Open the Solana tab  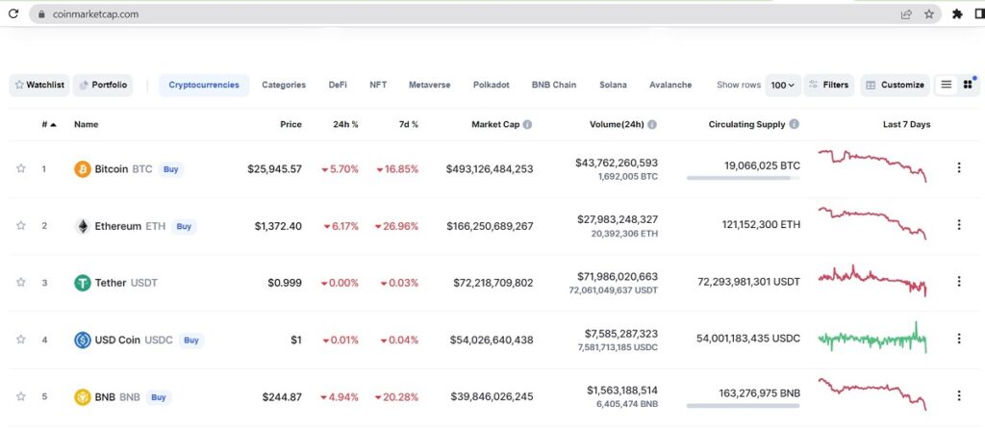613,85
